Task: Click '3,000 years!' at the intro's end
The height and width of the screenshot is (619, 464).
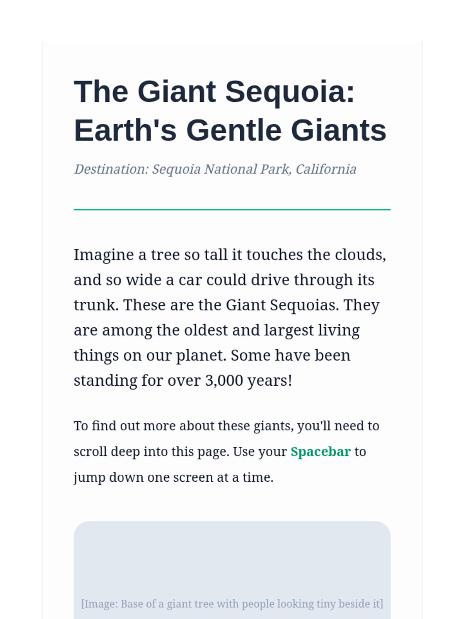Action: click(249, 381)
